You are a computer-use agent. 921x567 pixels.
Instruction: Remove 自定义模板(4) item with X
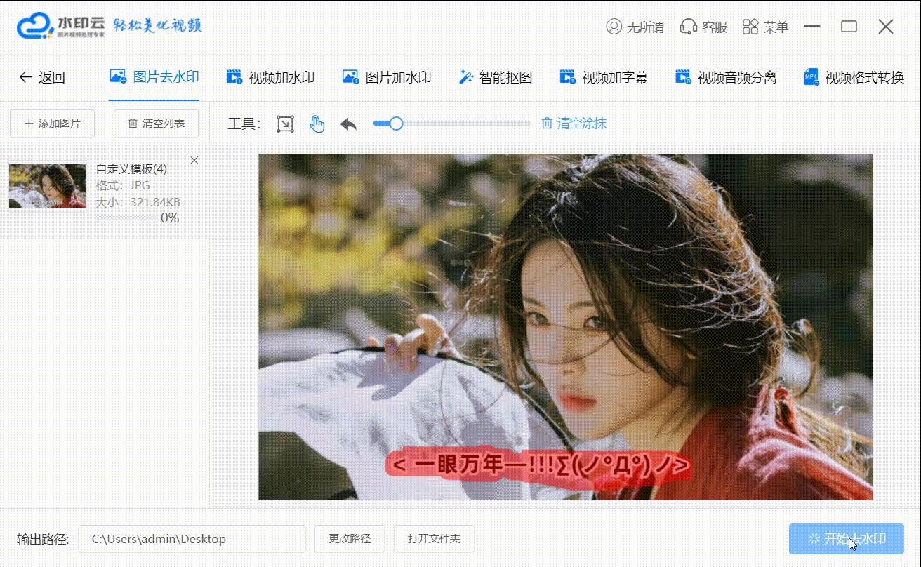194,161
